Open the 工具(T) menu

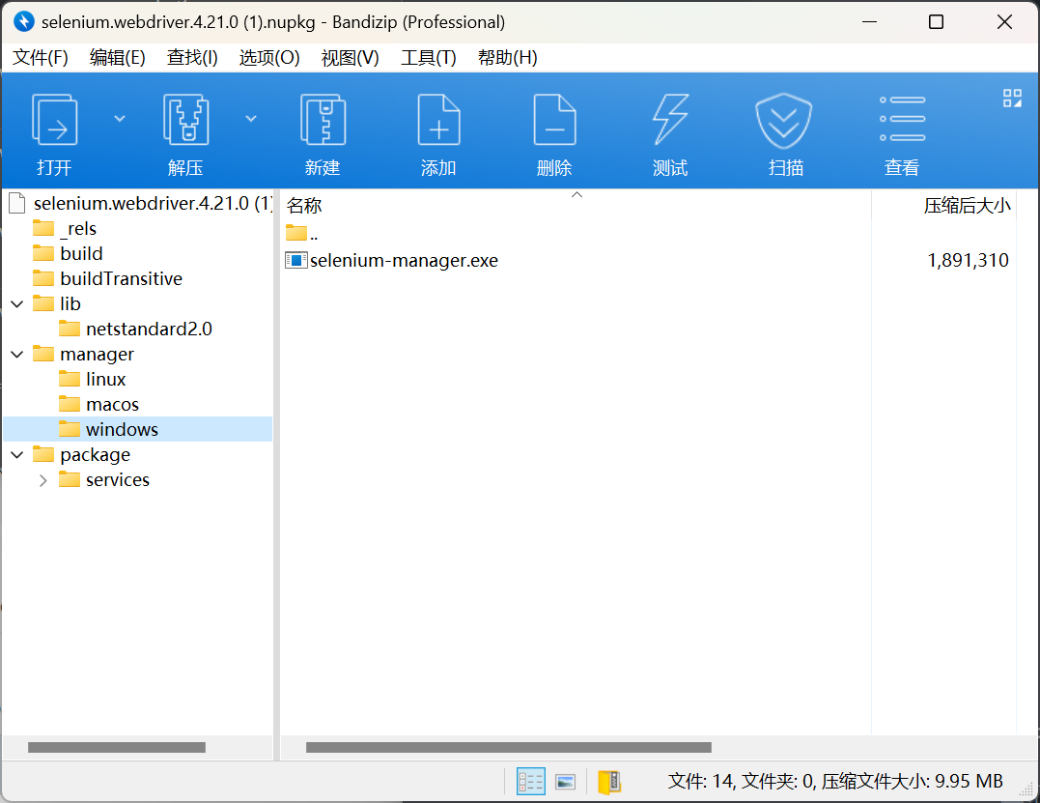click(428, 58)
